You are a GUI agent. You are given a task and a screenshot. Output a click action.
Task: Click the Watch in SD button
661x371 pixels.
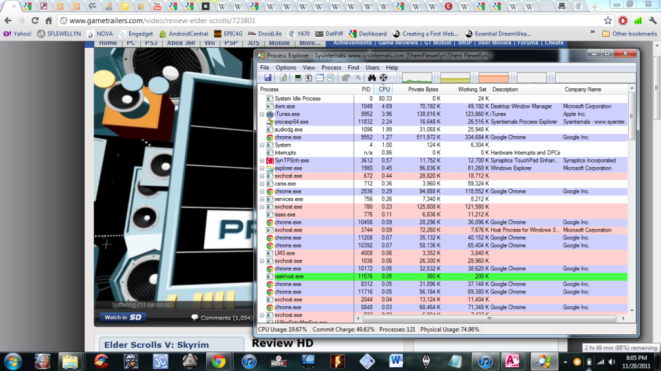123,317
